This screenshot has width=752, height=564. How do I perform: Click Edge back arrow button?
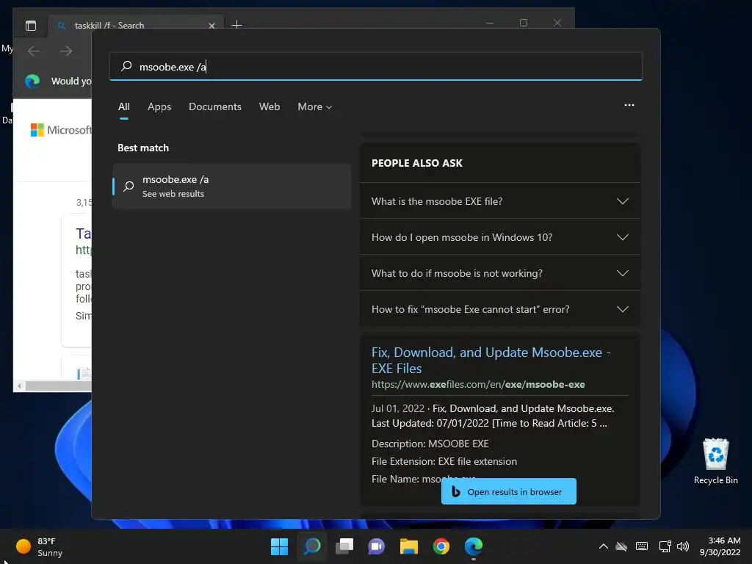[x=34, y=51]
